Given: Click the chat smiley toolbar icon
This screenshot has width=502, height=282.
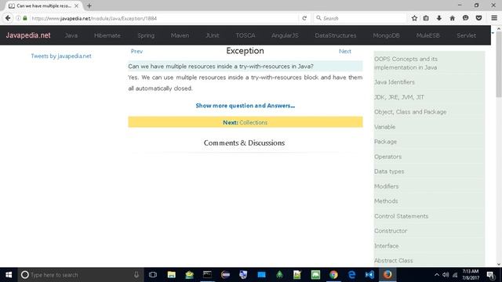Looking at the screenshot, I should 465,18.
